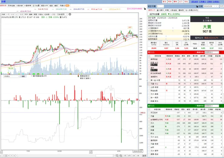
Task: Toggle 均線 indicator on chart toolbar
Action: (x=3, y=14)
